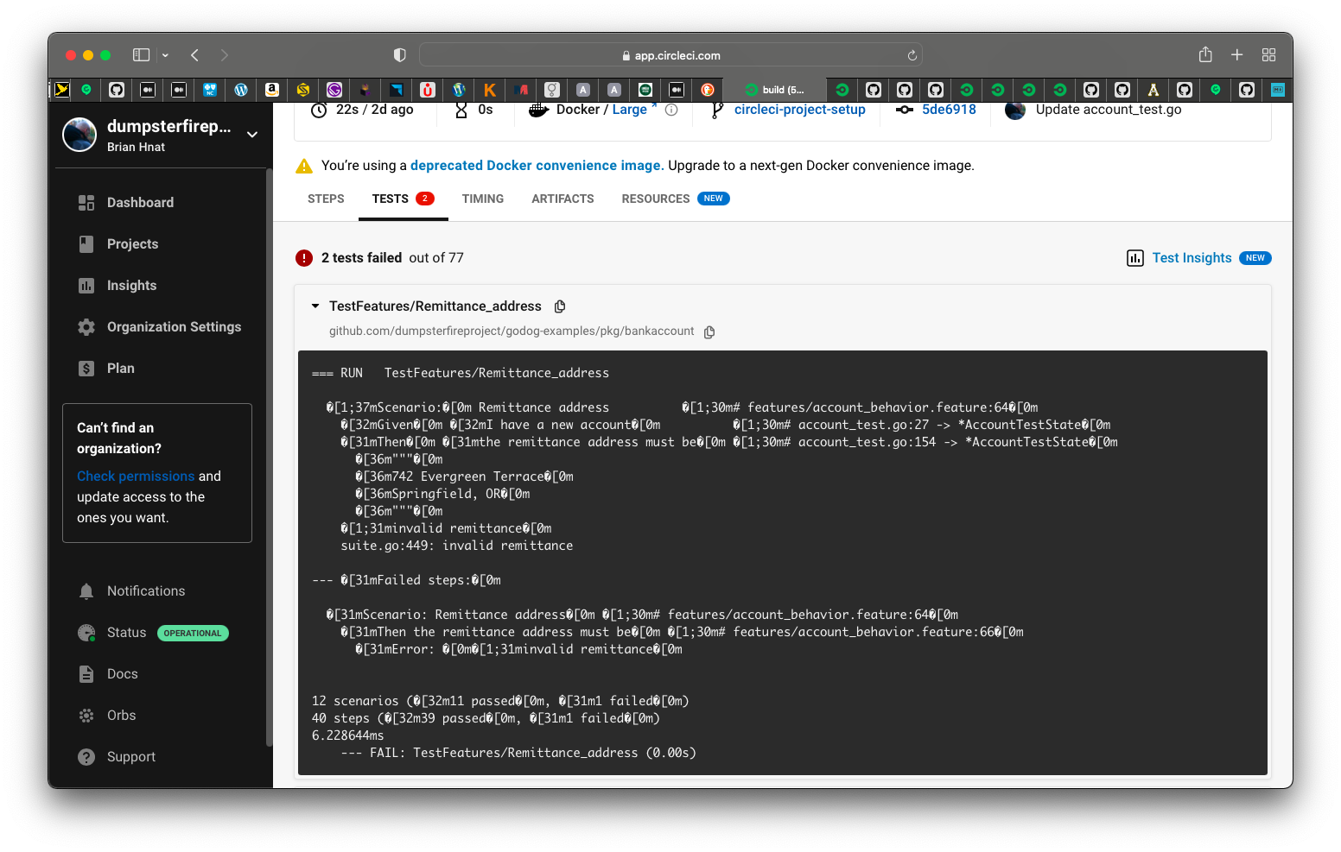Click the Docker executor info icon
Screen dimensions: 1341x852
point(671,110)
